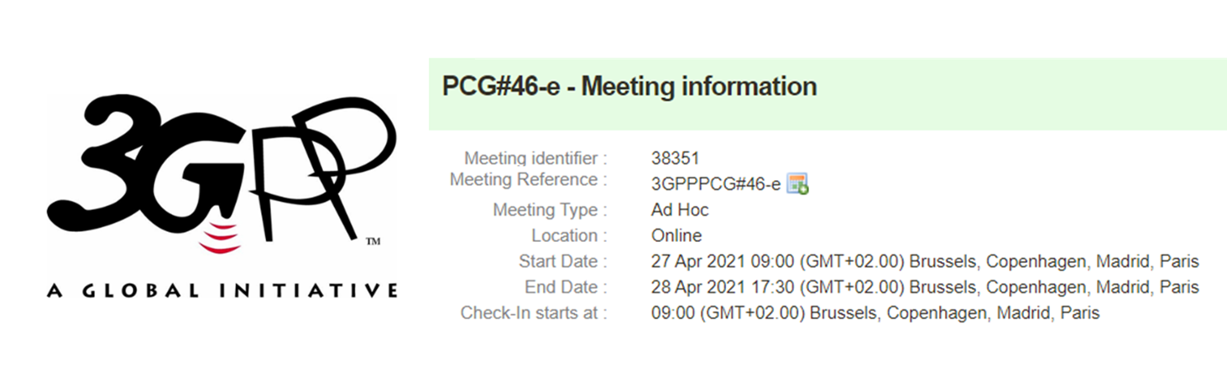Image resolution: width=1227 pixels, height=386 pixels.
Task: Click the 'A GLOBAL INITIATIVE' tagline
Action: [222, 291]
